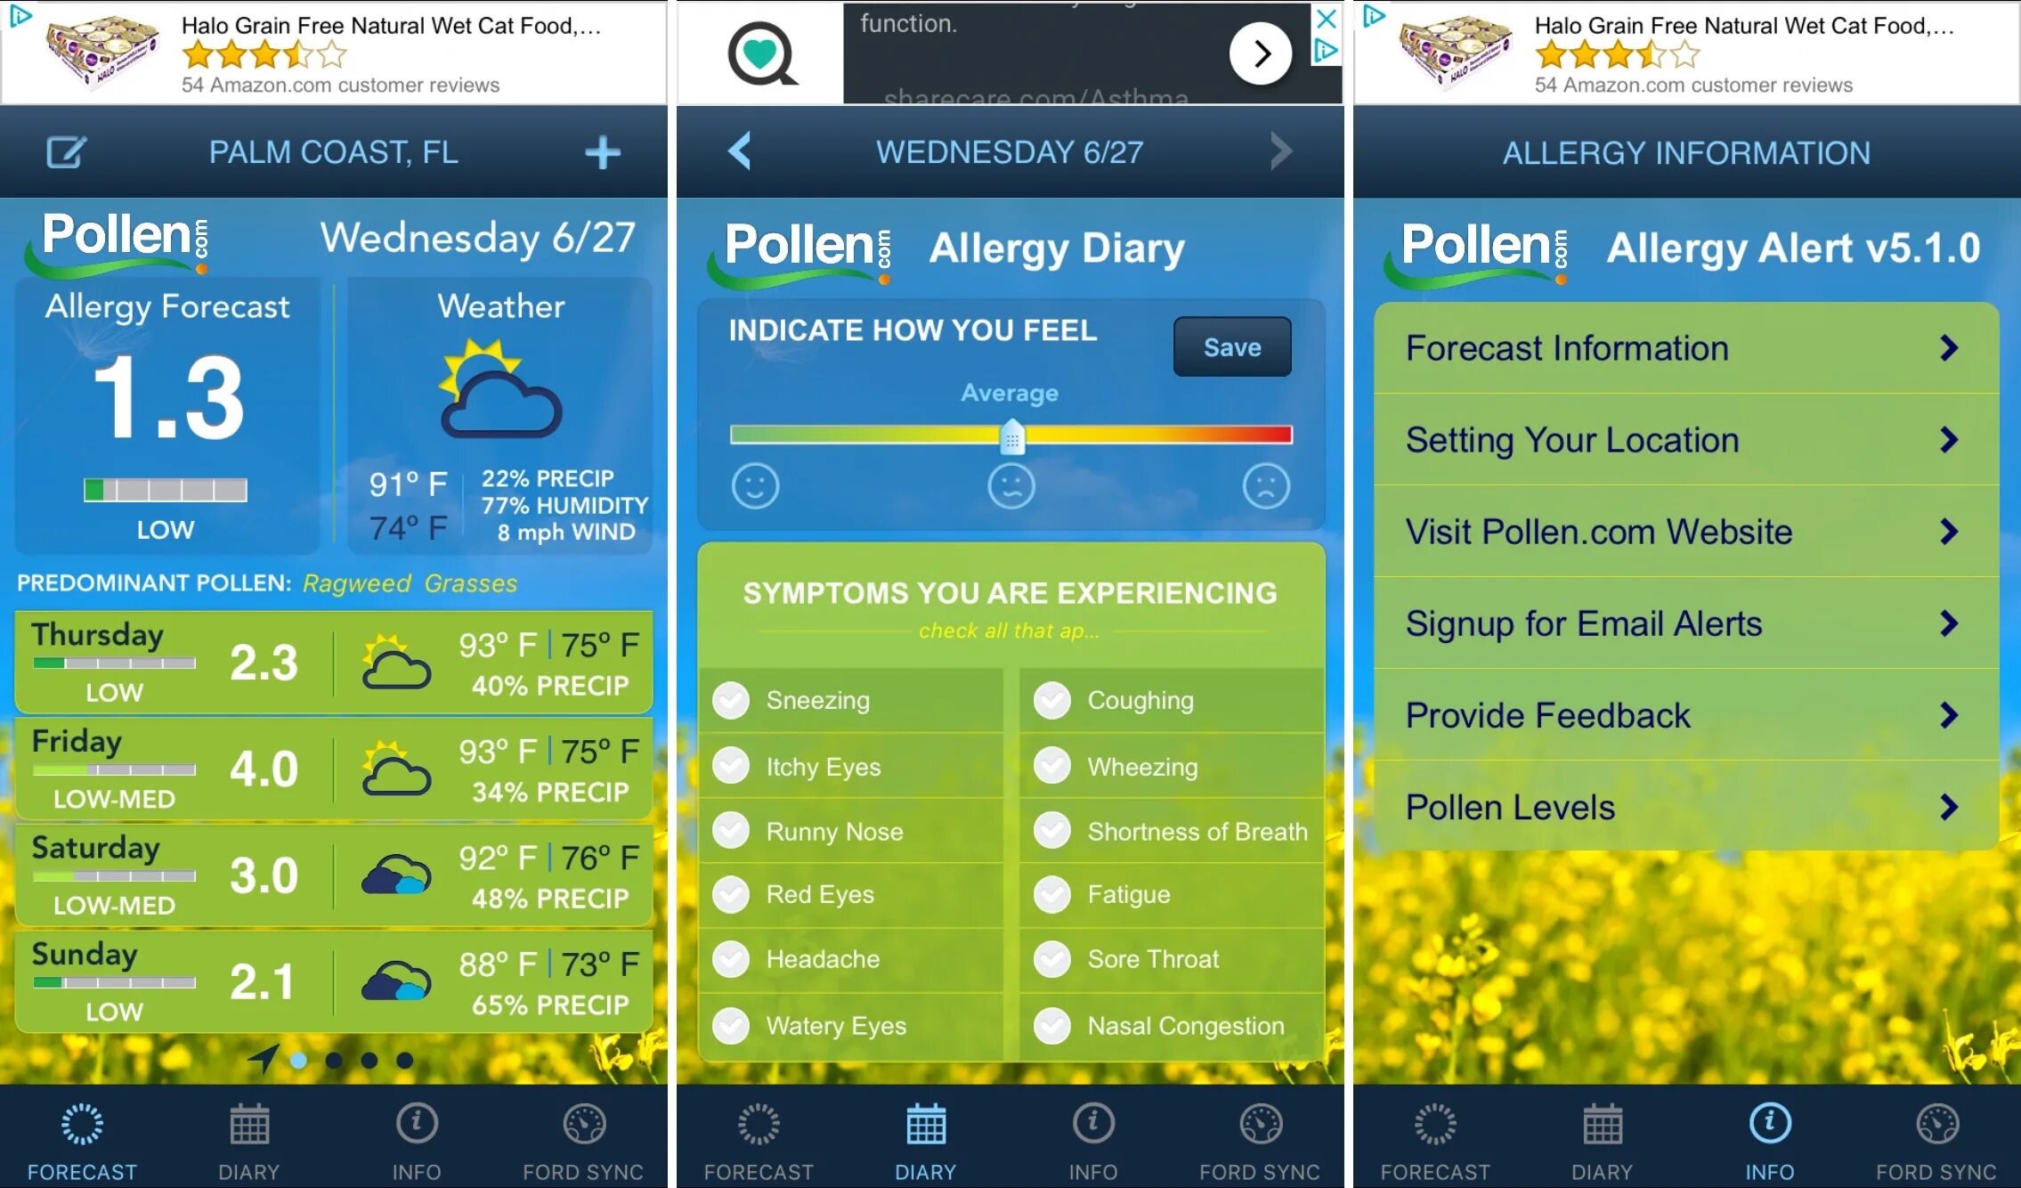
Task: Click Signup for Email Alerts link
Action: (1684, 622)
